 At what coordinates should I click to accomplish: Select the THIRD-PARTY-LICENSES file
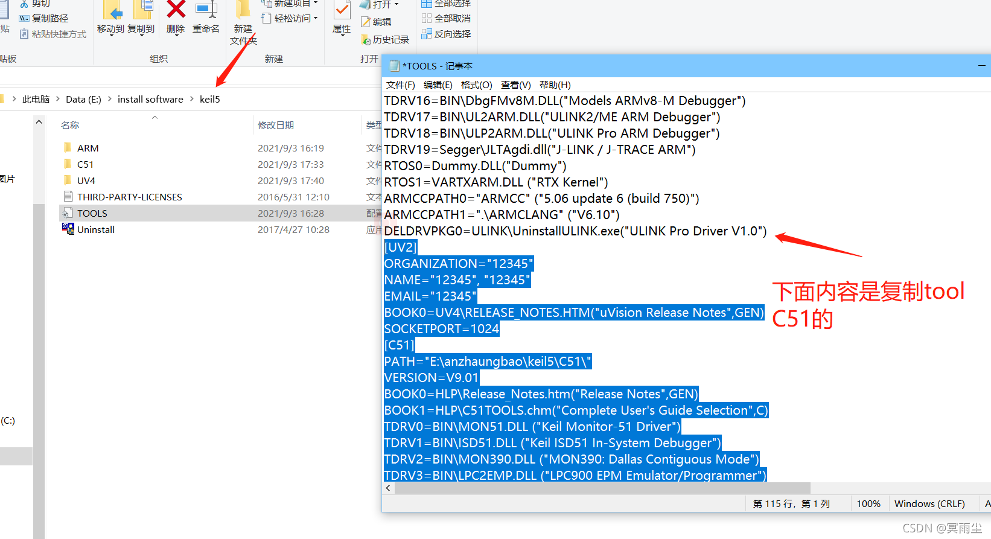[130, 197]
